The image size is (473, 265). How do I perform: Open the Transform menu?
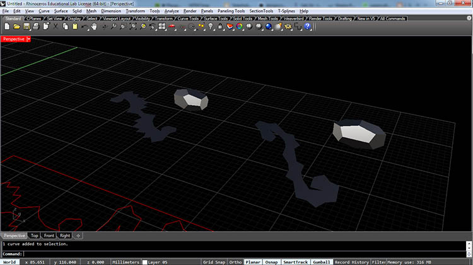135,11
